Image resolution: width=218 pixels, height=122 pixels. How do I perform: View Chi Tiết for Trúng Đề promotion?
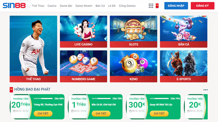pos(43,113)
